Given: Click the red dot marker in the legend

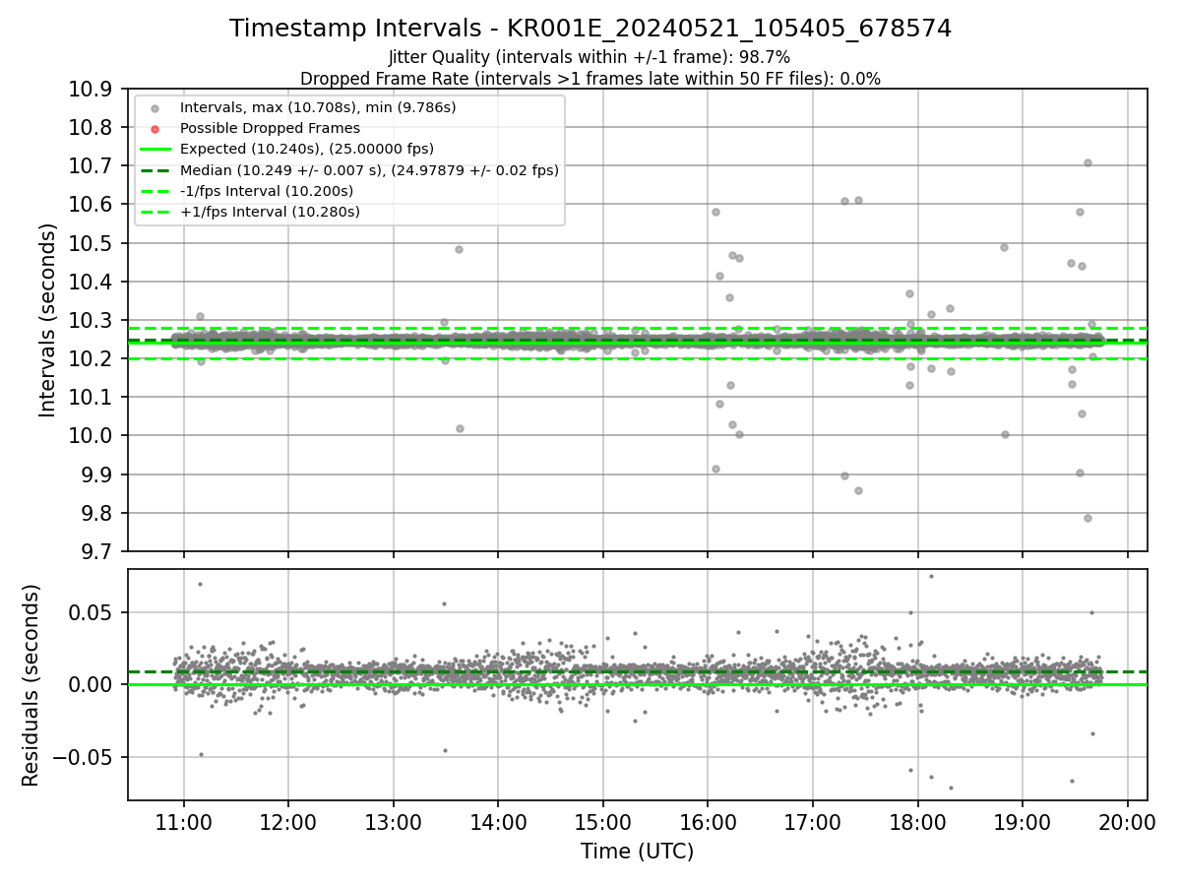Looking at the screenshot, I should (155, 129).
